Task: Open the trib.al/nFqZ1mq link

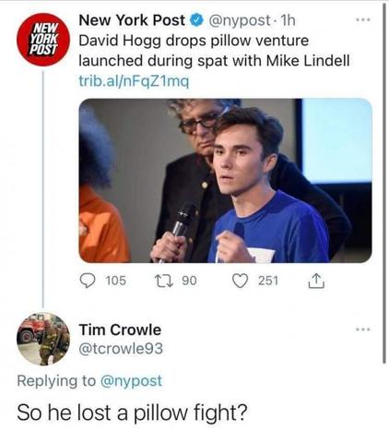Action: 134,81
